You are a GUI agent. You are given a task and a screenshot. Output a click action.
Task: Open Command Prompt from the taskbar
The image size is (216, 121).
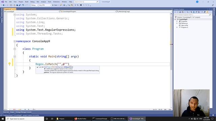(100, 119)
